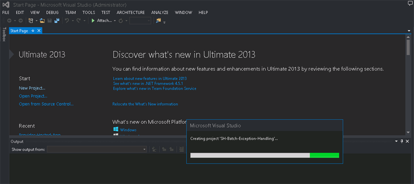Open the navigate backward history dropdown arrow
414x184 pixels.
point(15,21)
